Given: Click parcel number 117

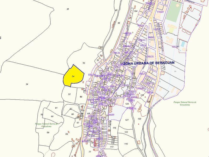Looking at the screenshot, I should pos(112,147).
